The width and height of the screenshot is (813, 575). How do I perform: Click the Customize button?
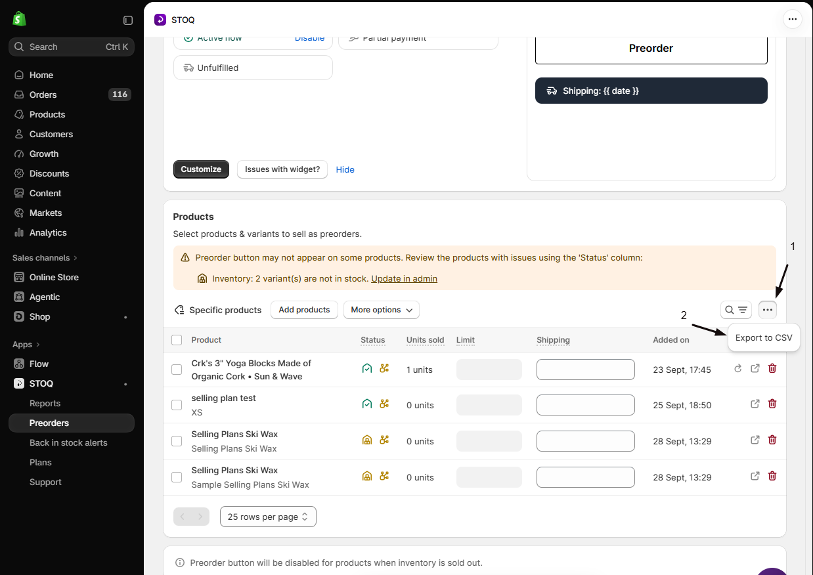click(201, 169)
